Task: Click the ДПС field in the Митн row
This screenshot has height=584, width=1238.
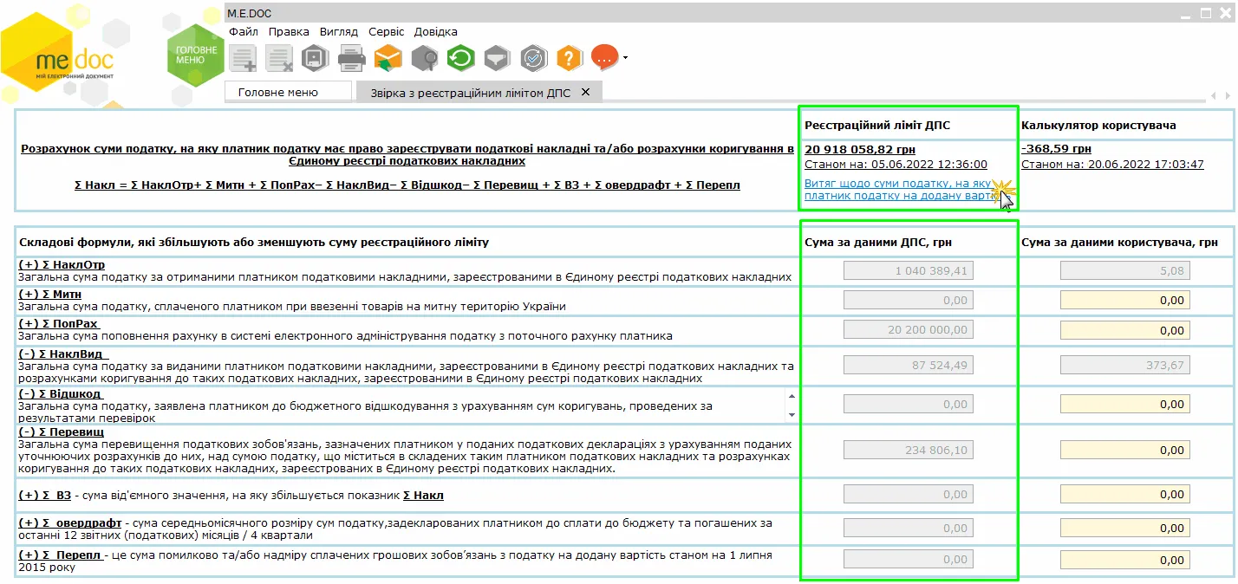Action: (x=909, y=301)
